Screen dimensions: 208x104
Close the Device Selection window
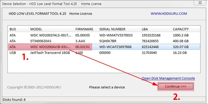click(x=200, y=2)
